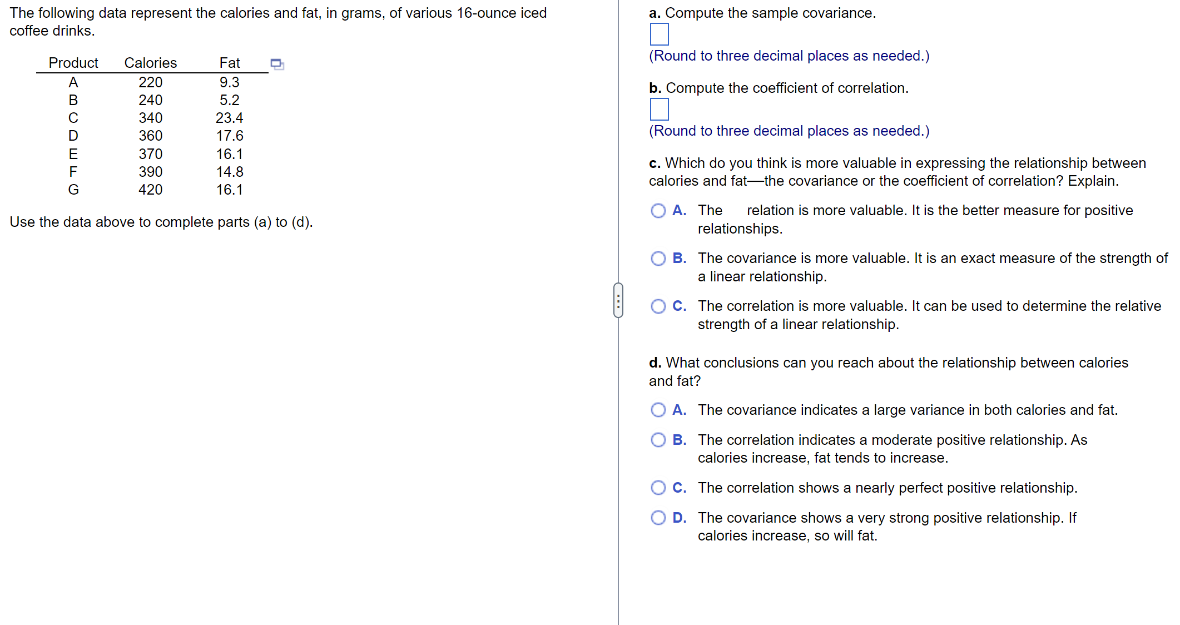Select part d option A large variance

[x=658, y=410]
